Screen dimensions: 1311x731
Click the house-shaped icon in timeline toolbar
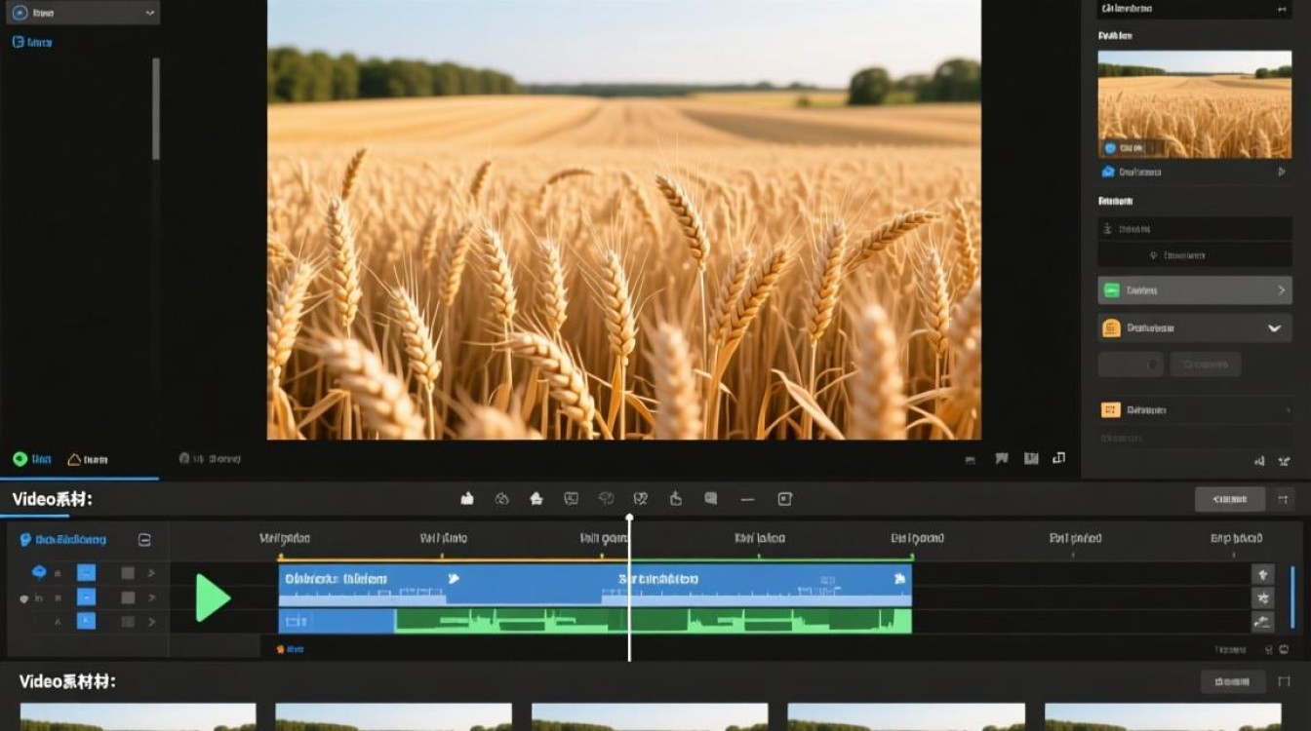point(536,499)
